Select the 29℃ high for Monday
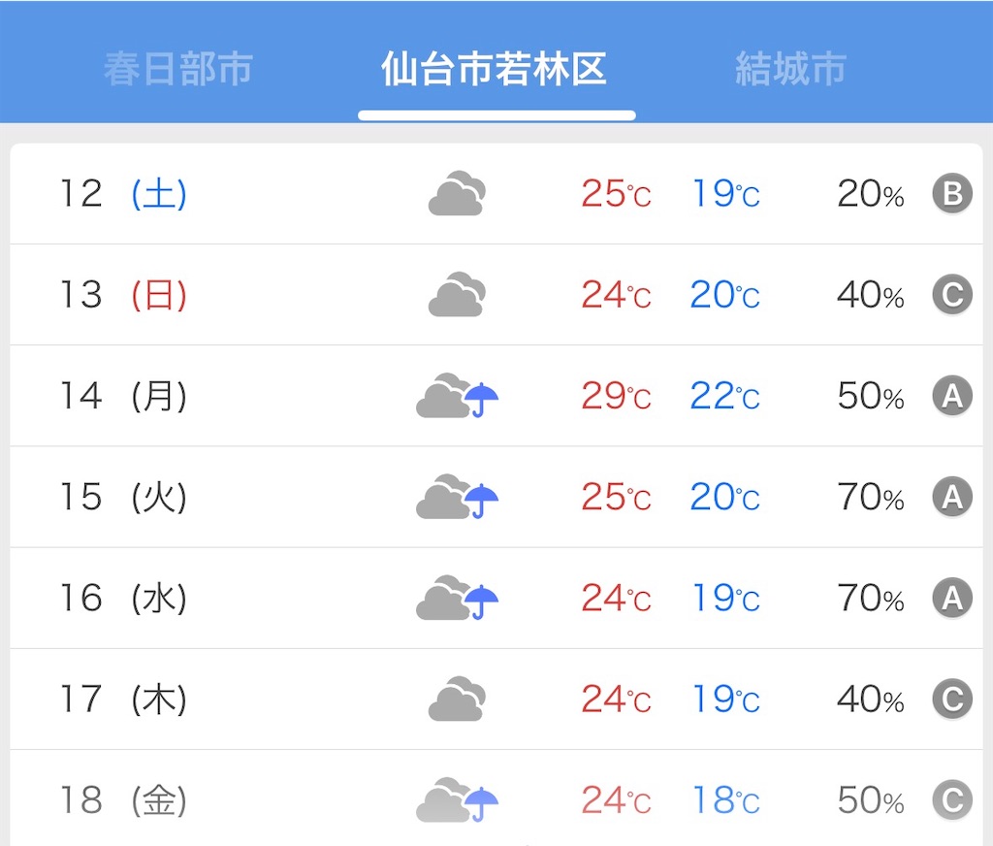This screenshot has height=846, width=993. (616, 396)
